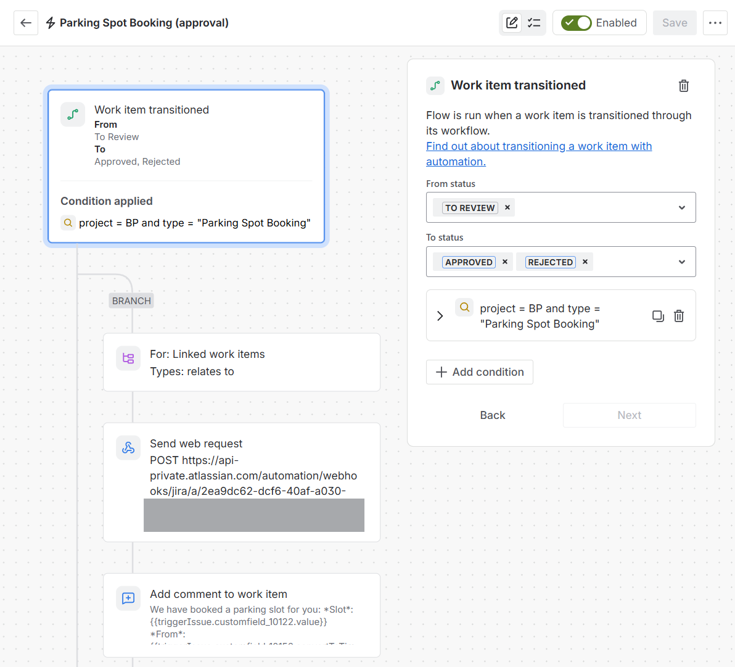Viewport: 735px width, 667px height.
Task: Expand the From status dropdown
Action: (681, 207)
